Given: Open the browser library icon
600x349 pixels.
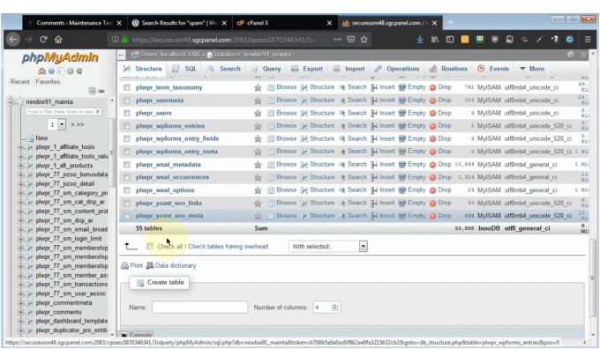Looking at the screenshot, I should [x=435, y=40].
